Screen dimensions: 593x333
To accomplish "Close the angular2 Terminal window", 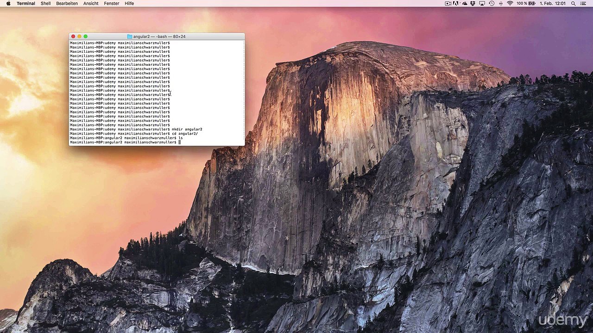I will pos(73,37).
